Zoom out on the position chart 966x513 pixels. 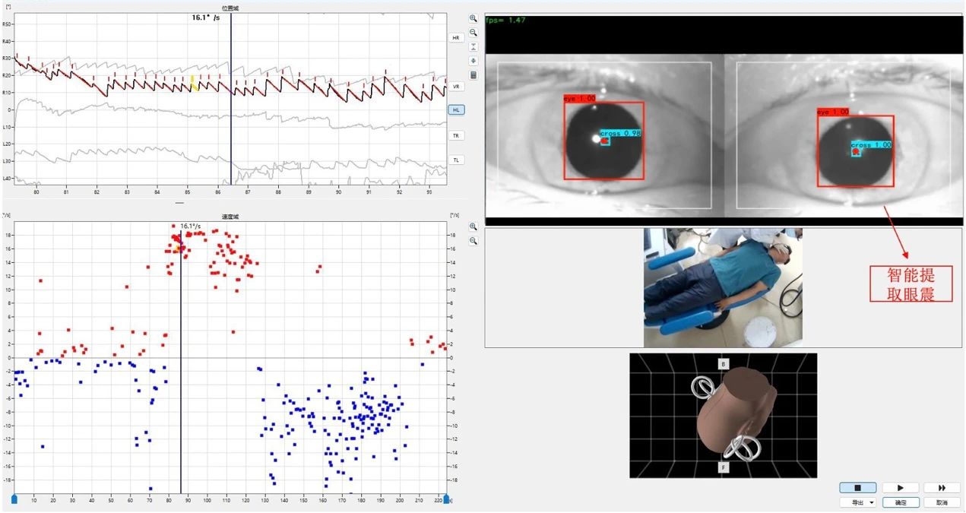click(x=473, y=33)
